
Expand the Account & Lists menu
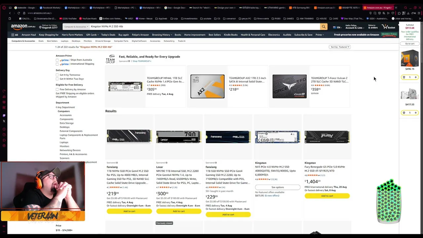[x=355, y=26]
